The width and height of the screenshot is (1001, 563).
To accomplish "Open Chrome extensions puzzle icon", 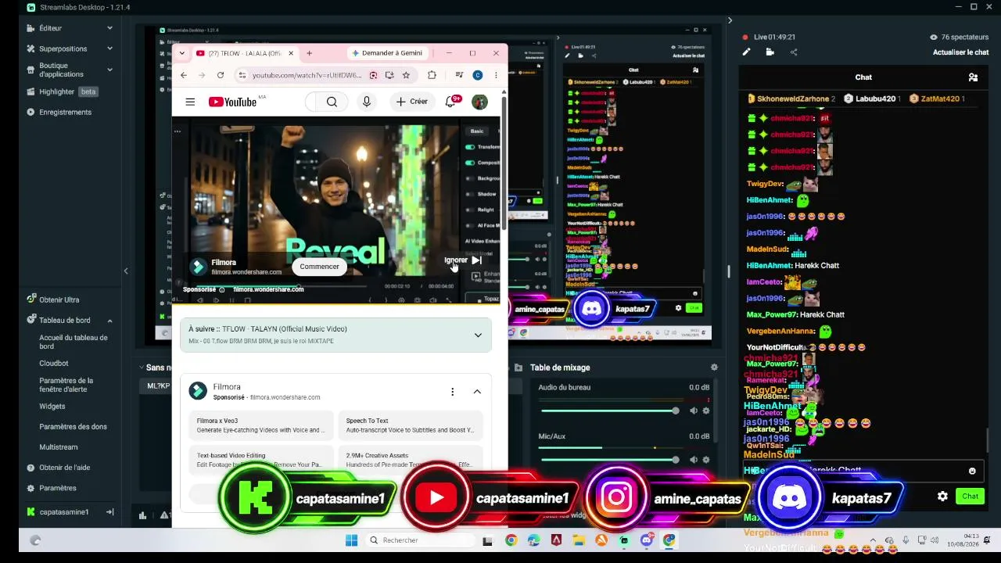I will click(432, 75).
